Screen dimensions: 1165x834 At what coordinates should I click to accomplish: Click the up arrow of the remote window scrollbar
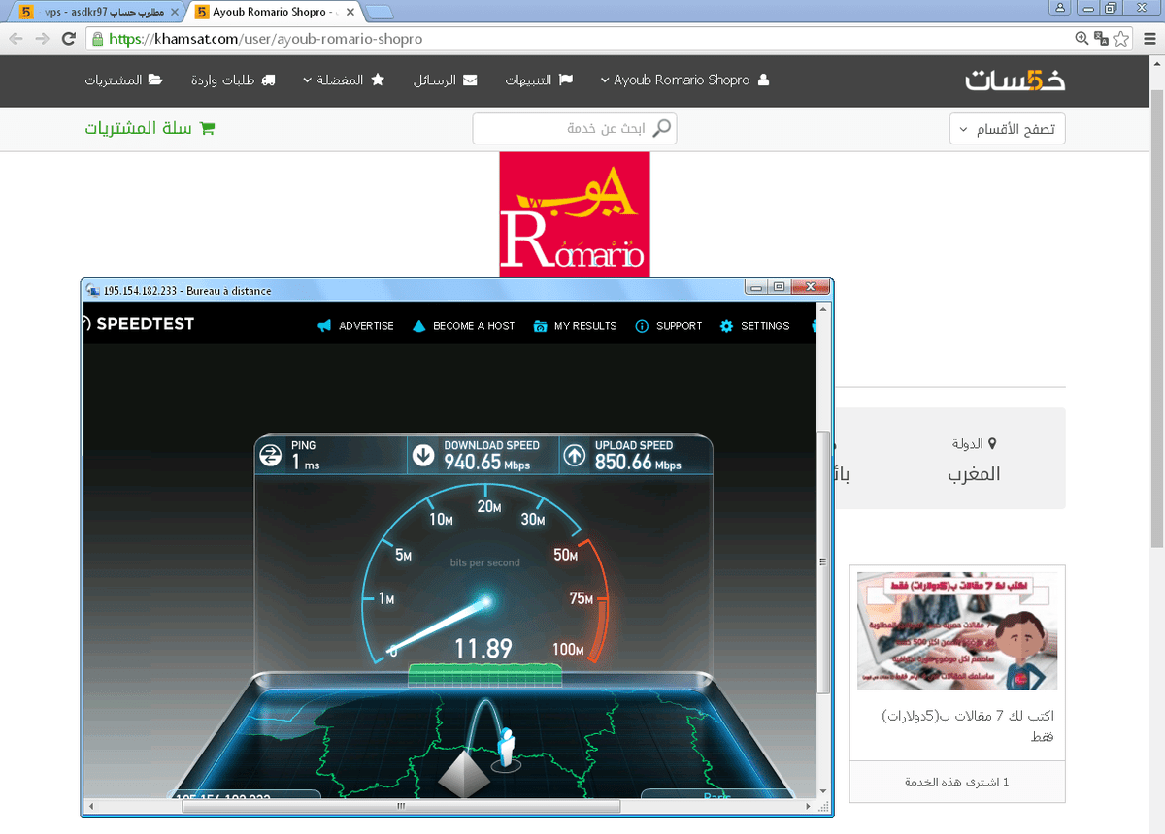point(823,309)
